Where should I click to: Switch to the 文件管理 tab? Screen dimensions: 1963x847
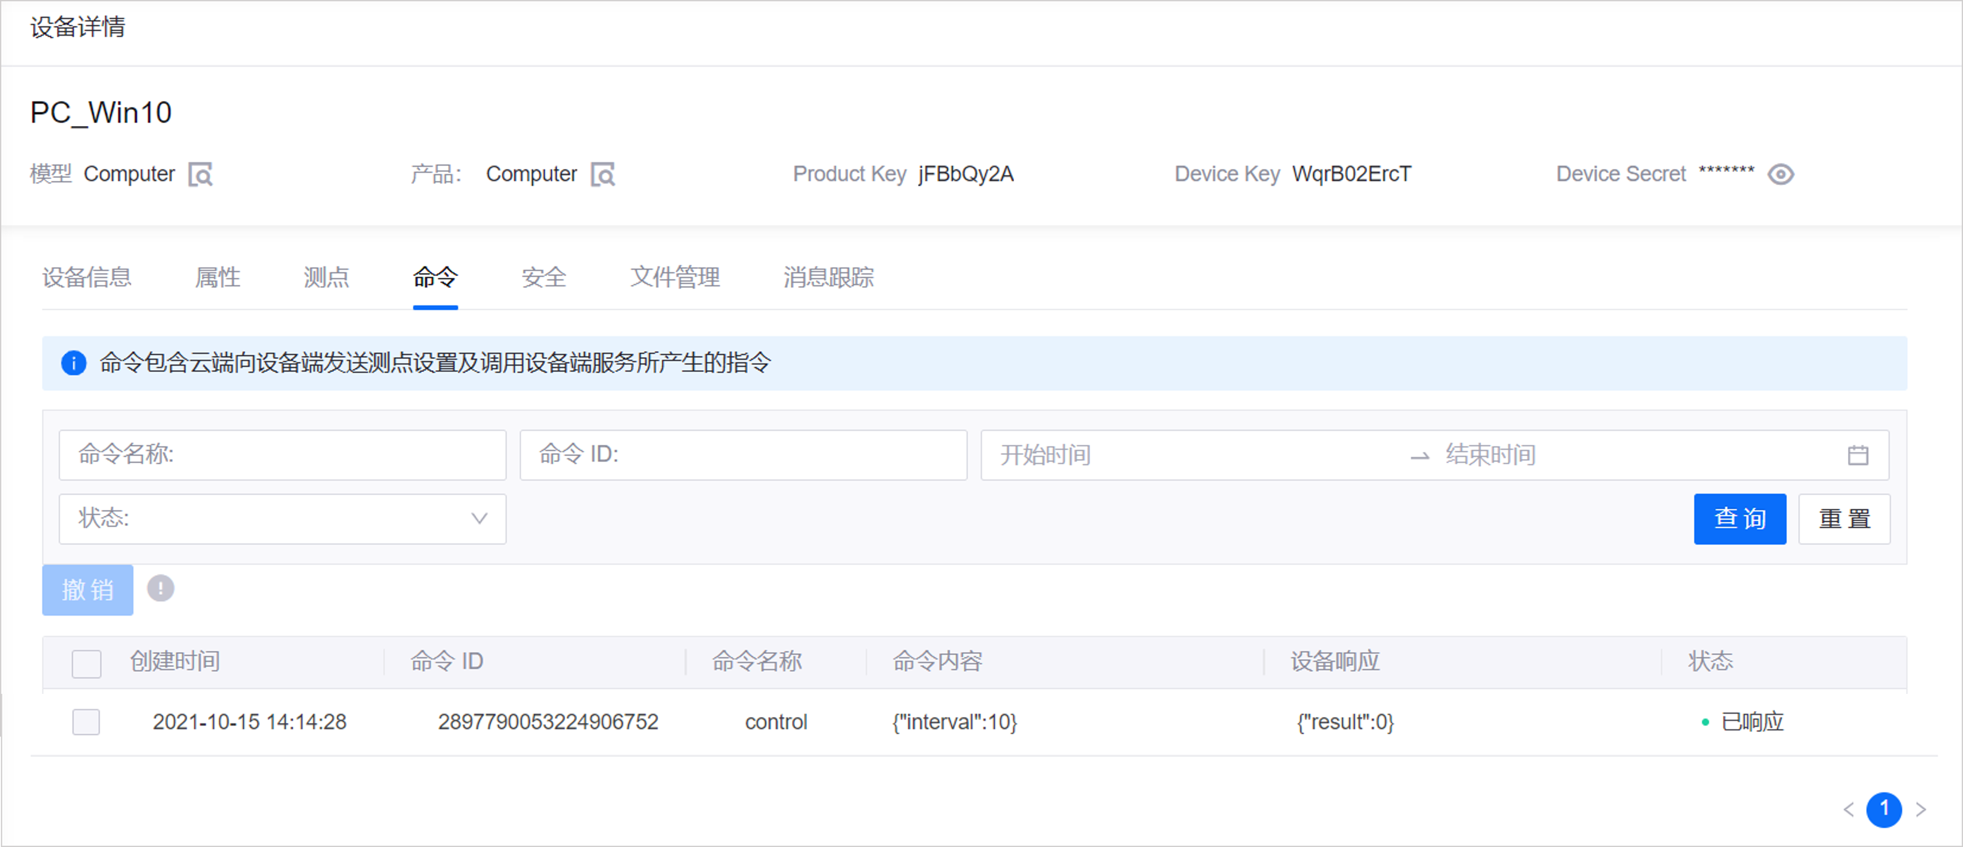pos(675,277)
